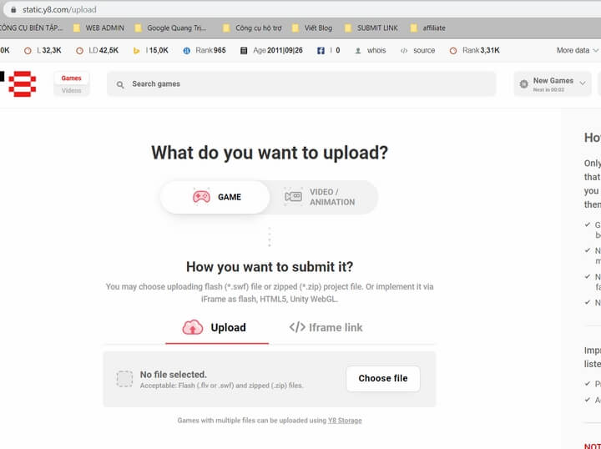Screen dimensions: 601x449
Task: Open the Y8 Storage link
Action: pyautogui.click(x=345, y=421)
